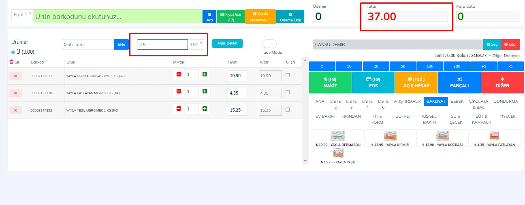Viewport: 525px width, 205px height.
Task: Decrease quantity of Dermason Fasulye
Action: [179, 74]
